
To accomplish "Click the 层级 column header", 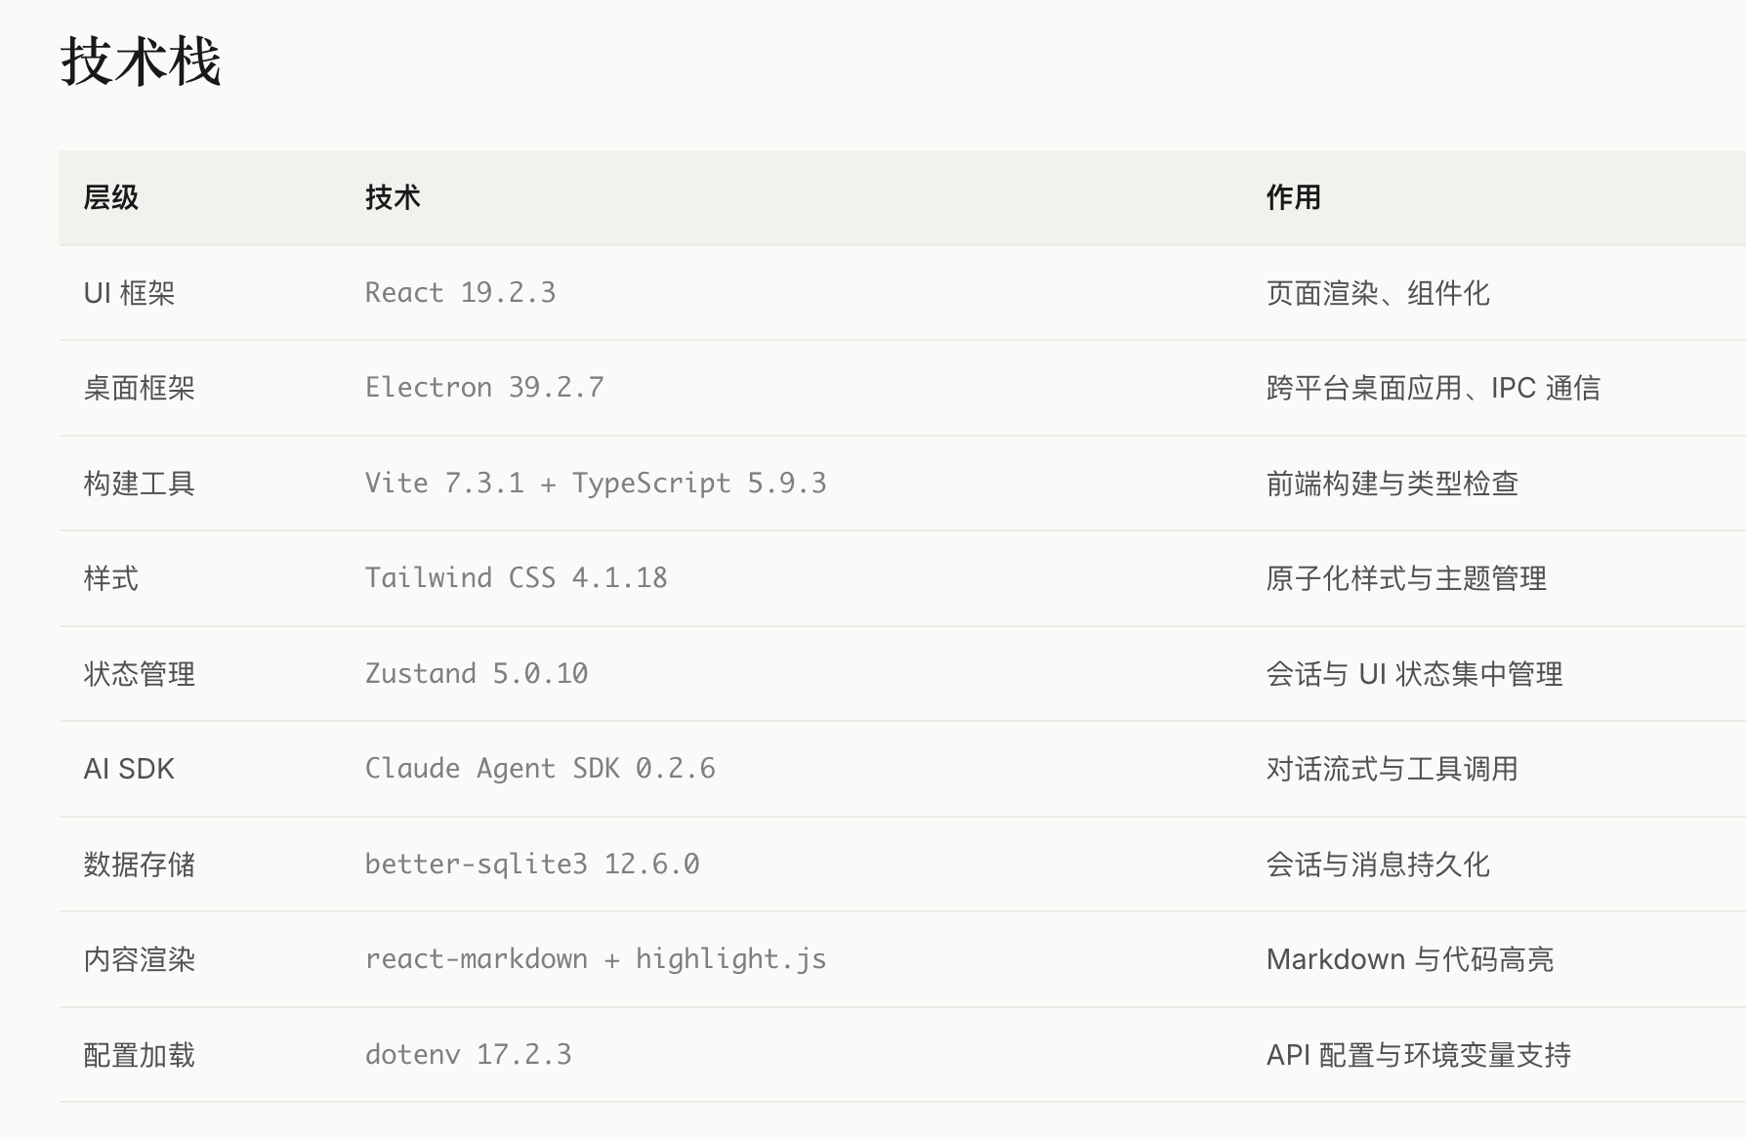I will pyautogui.click(x=111, y=197).
